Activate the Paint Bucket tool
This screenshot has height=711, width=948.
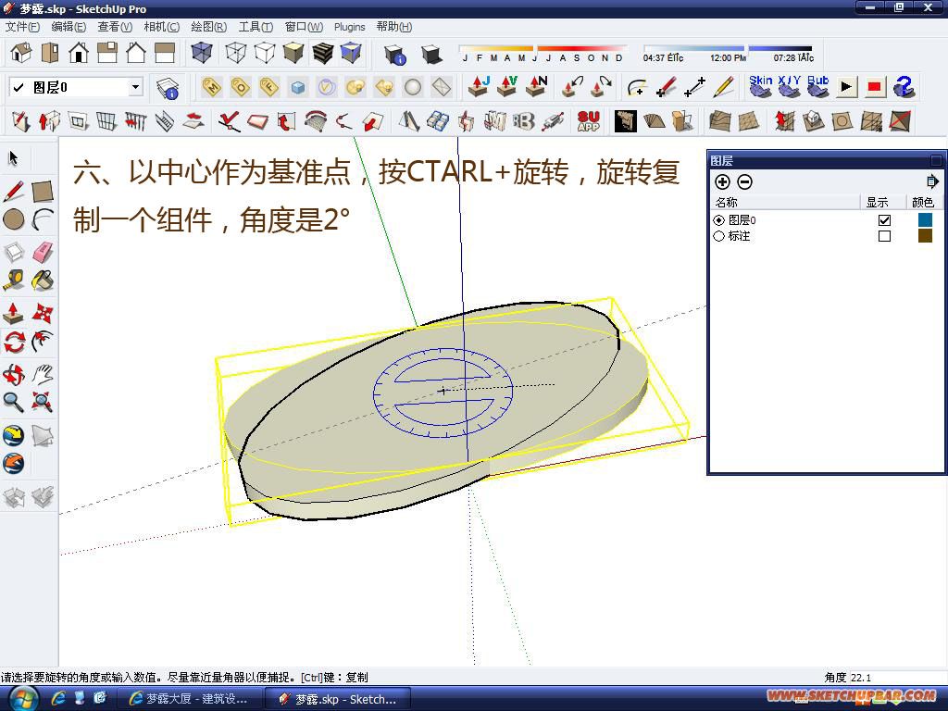point(43,281)
